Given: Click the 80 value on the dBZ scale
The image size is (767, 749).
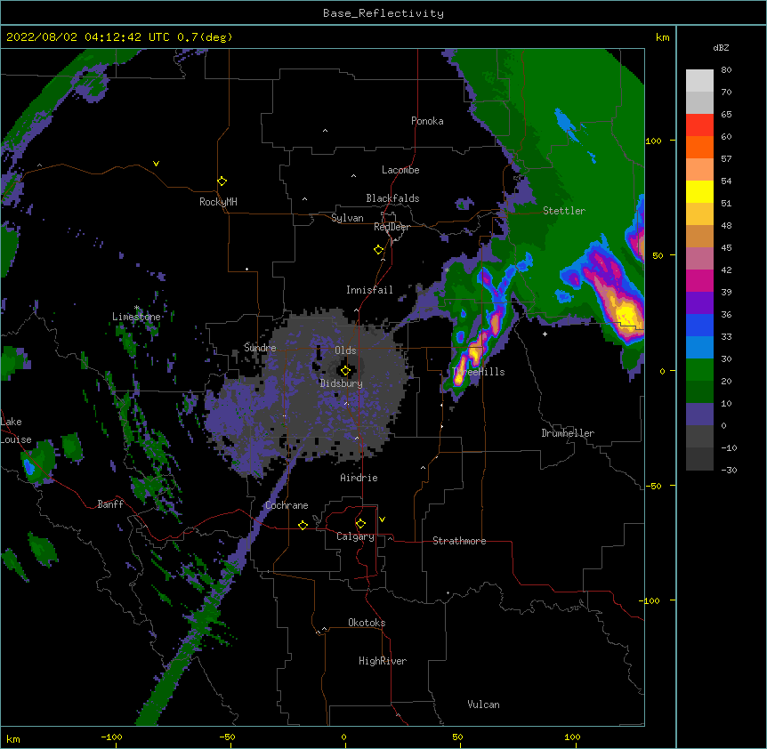Looking at the screenshot, I should click(726, 70).
